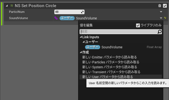Collapse the NS Set Position Circle module
The height and width of the screenshot is (100, 169).
(x=7, y=5)
